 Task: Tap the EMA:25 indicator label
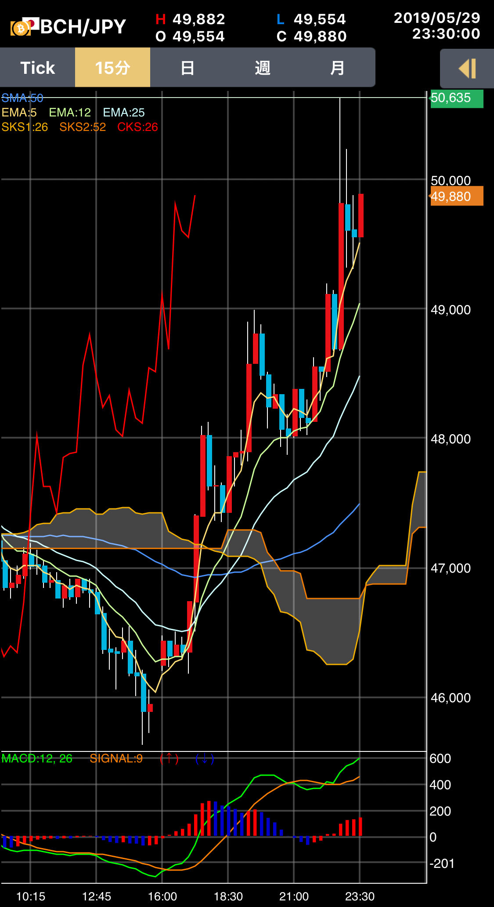(124, 112)
